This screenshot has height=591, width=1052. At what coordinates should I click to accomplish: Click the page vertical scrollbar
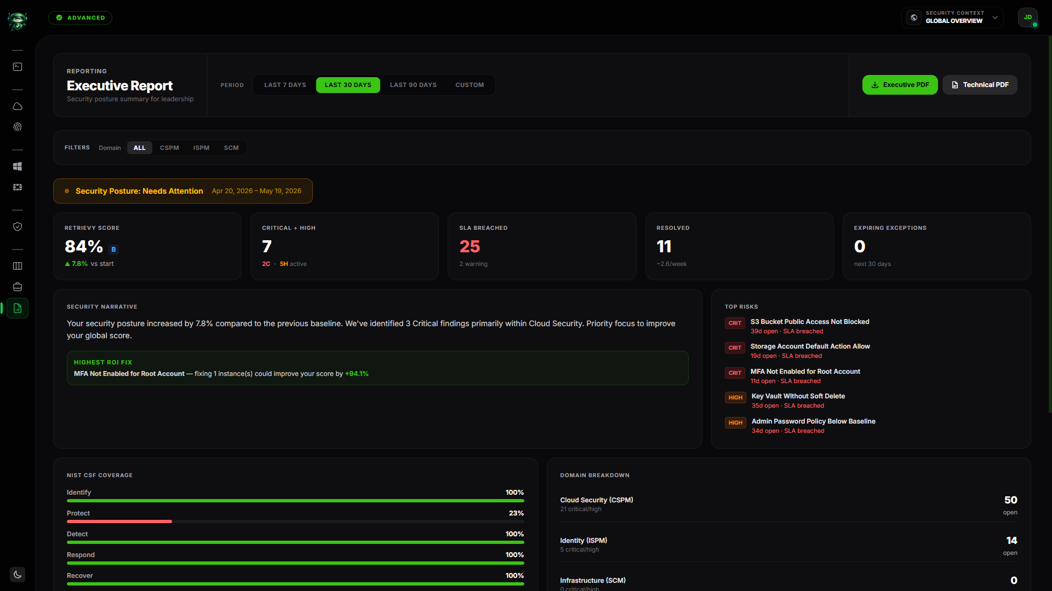tap(1049, 224)
